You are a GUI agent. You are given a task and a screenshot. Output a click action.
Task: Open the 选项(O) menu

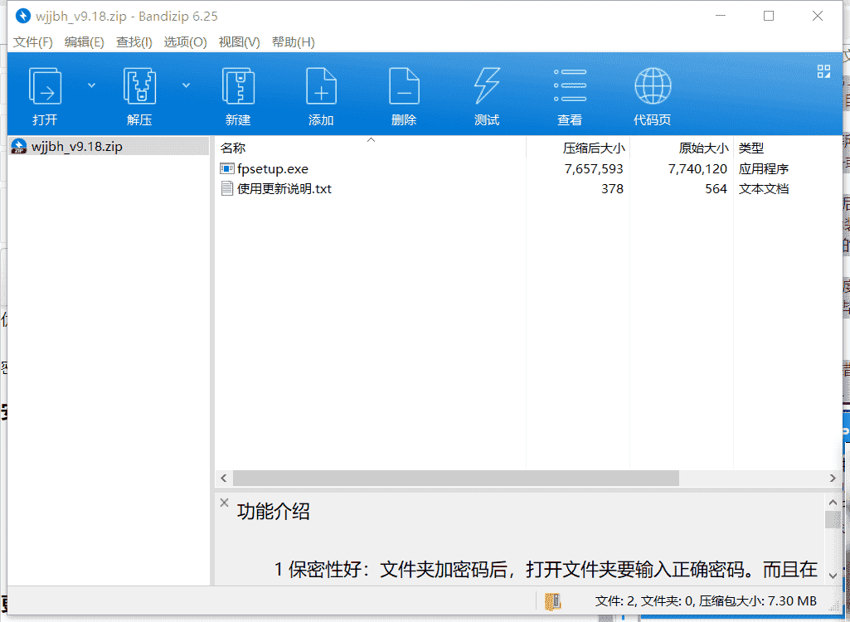tap(186, 42)
